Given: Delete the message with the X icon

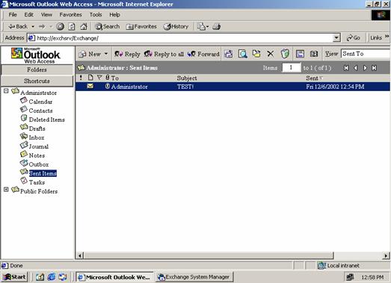Looking at the screenshot, I should [271, 54].
